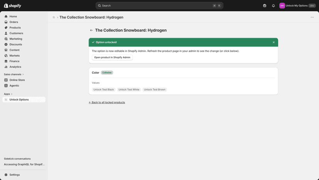Image resolution: width=319 pixels, height=180 pixels.
Task: Go back using the arrow beside the title
Action: pos(91,30)
